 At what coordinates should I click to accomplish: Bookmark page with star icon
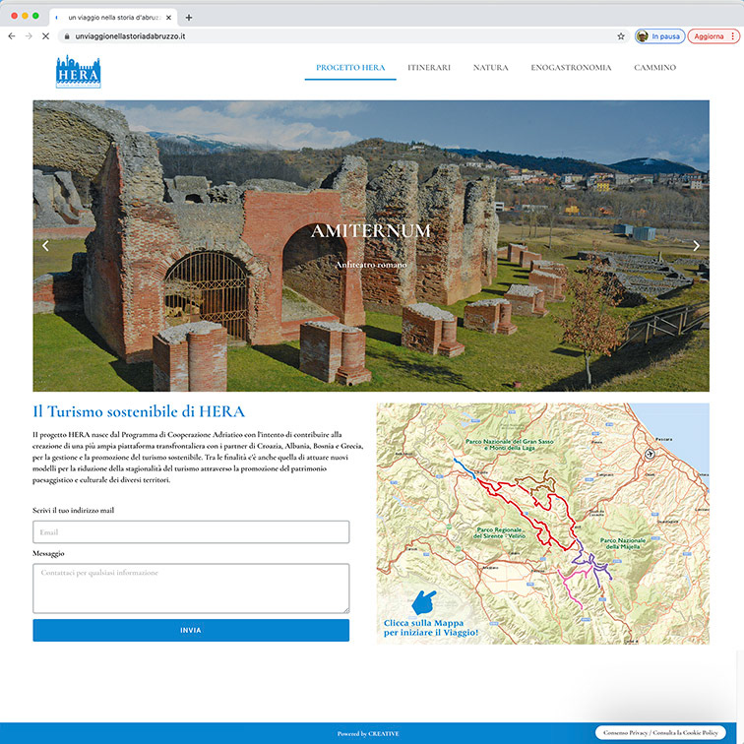(x=621, y=36)
